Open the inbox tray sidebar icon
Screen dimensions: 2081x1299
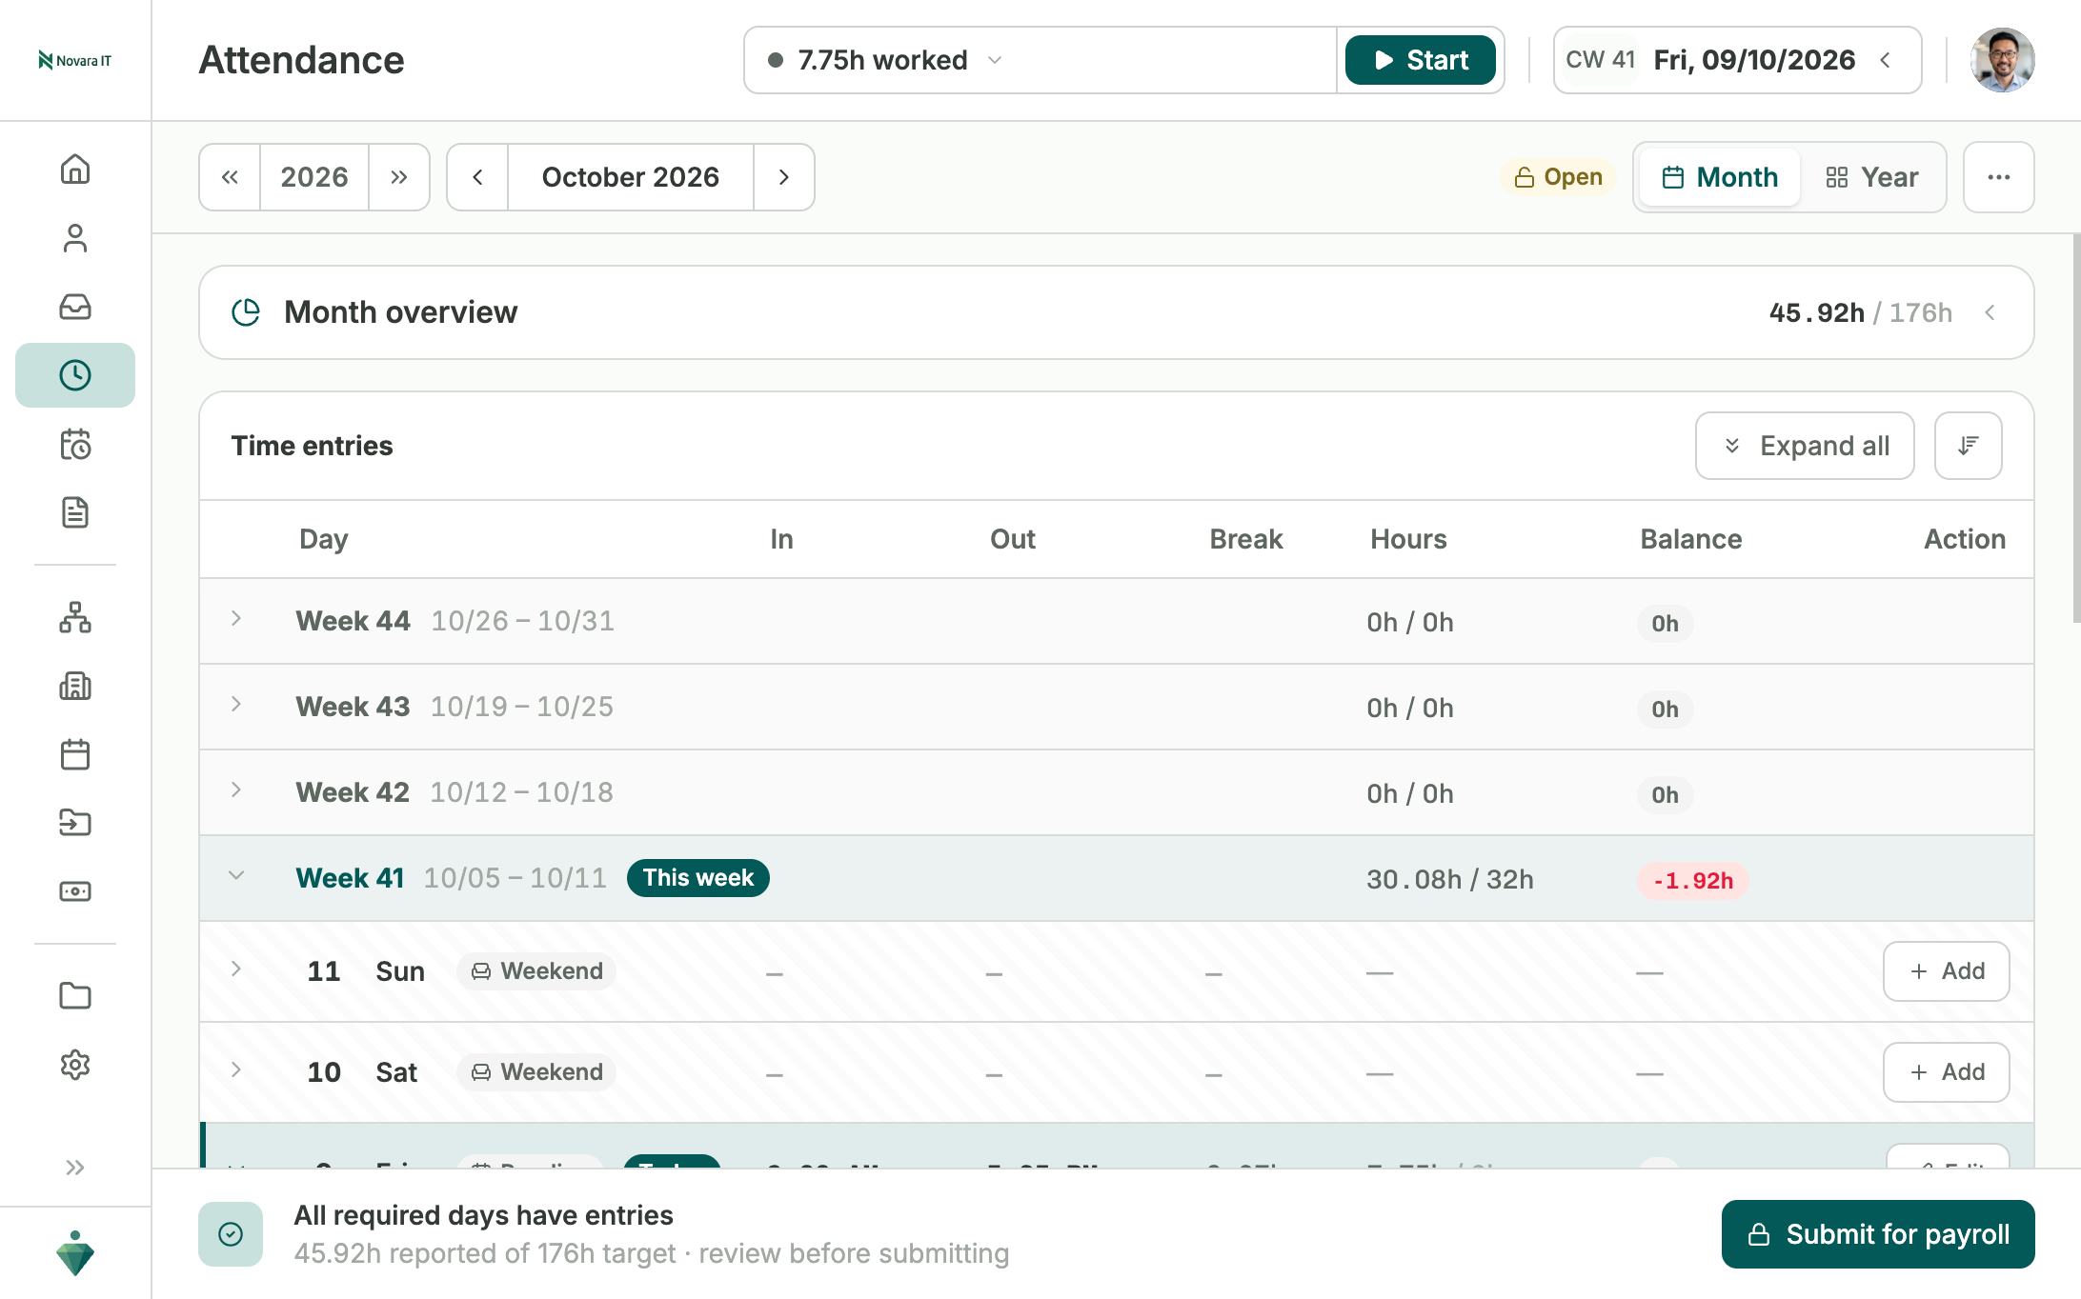(75, 307)
